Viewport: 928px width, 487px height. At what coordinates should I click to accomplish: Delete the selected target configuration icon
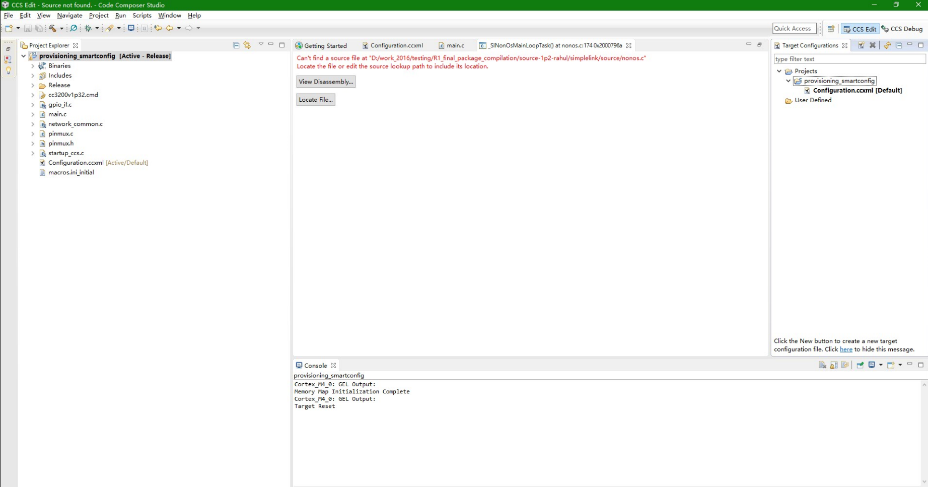pyautogui.click(x=873, y=45)
